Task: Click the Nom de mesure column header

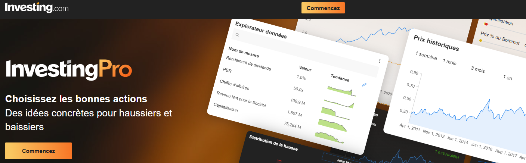Action: point(244,53)
